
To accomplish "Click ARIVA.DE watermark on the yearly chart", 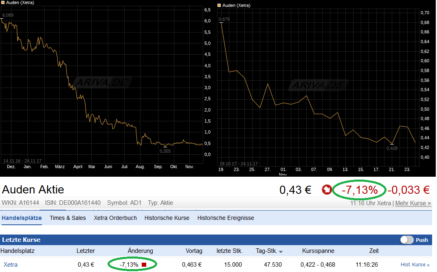I will pyautogui.click(x=103, y=83).
